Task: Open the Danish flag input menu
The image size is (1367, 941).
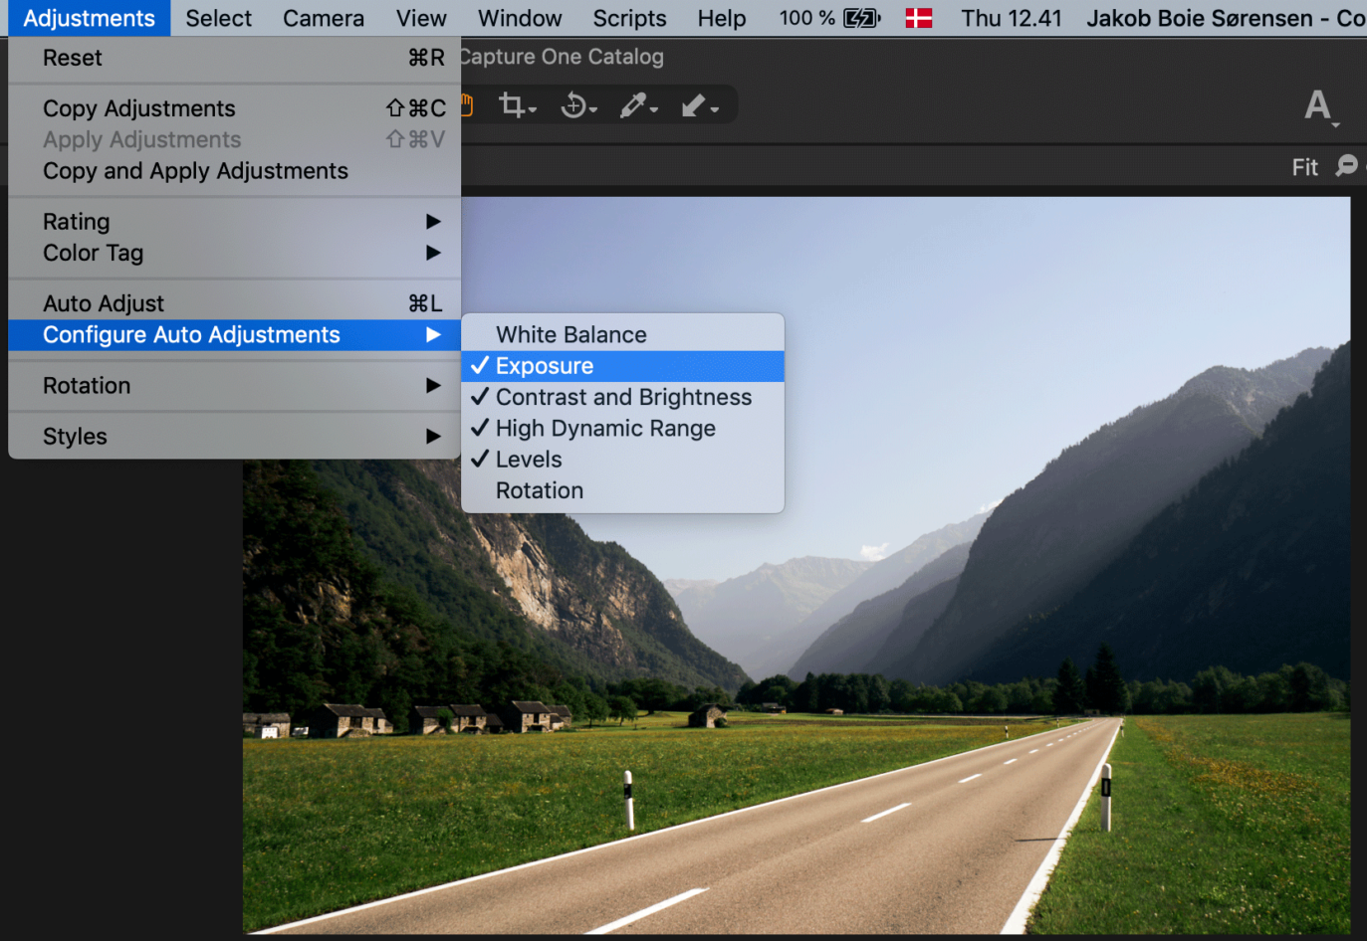Action: click(918, 18)
